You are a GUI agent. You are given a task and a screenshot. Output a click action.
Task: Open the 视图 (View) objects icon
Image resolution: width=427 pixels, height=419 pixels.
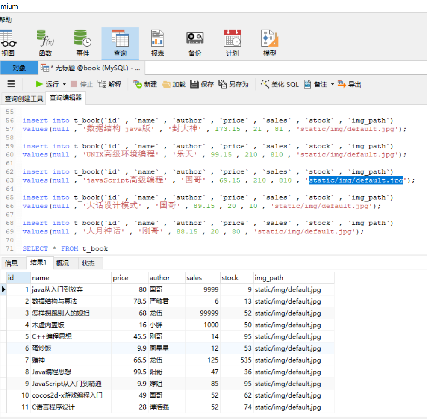(x=8, y=43)
